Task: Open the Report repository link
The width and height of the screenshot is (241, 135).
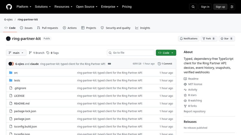Action: pos(195,111)
